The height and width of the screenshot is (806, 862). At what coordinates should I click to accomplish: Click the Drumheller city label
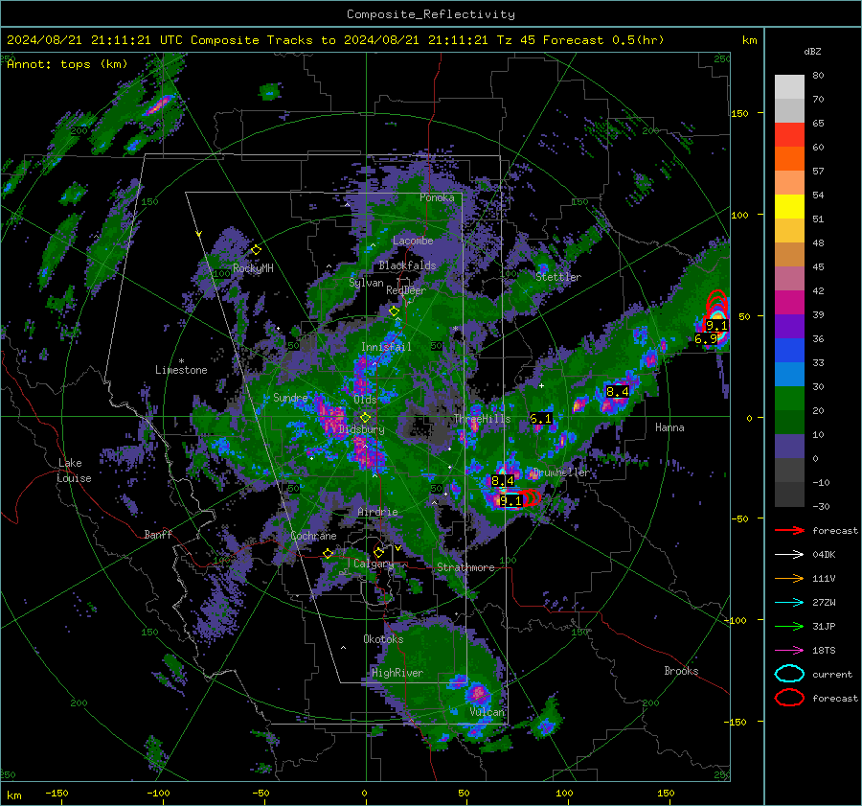tap(560, 472)
